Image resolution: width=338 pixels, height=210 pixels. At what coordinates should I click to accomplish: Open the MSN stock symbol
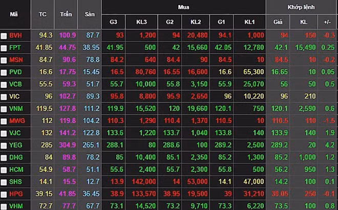pyautogui.click(x=16, y=60)
